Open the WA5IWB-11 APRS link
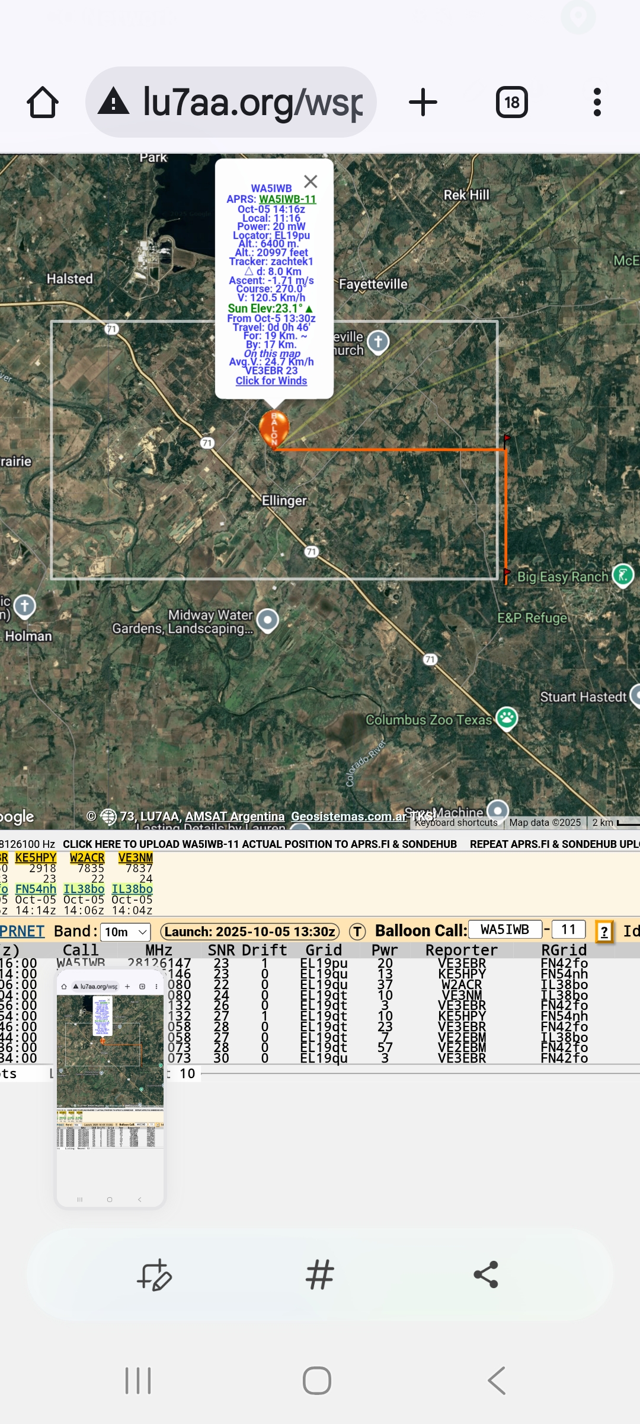640x1424 pixels. point(287,199)
